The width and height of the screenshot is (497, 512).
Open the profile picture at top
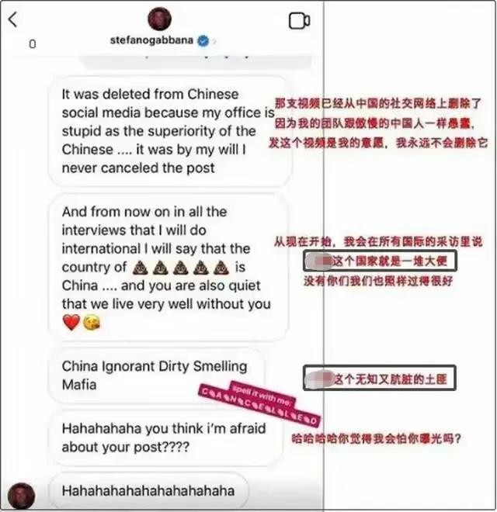[x=159, y=19]
